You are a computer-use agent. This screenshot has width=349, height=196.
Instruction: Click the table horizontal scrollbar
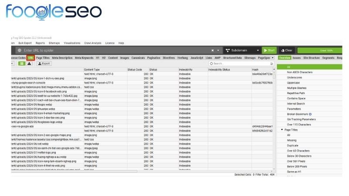tap(74, 171)
